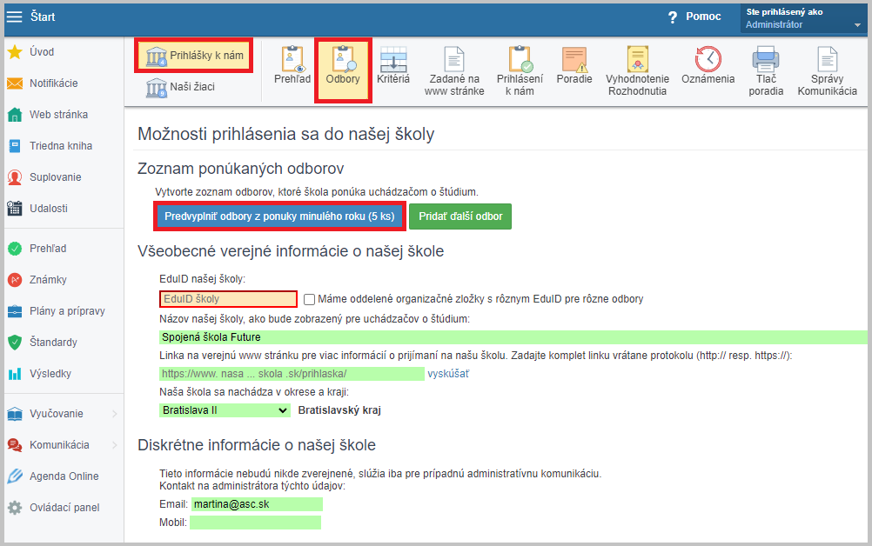
Task: Click the EduID školy input field
Action: 228,299
